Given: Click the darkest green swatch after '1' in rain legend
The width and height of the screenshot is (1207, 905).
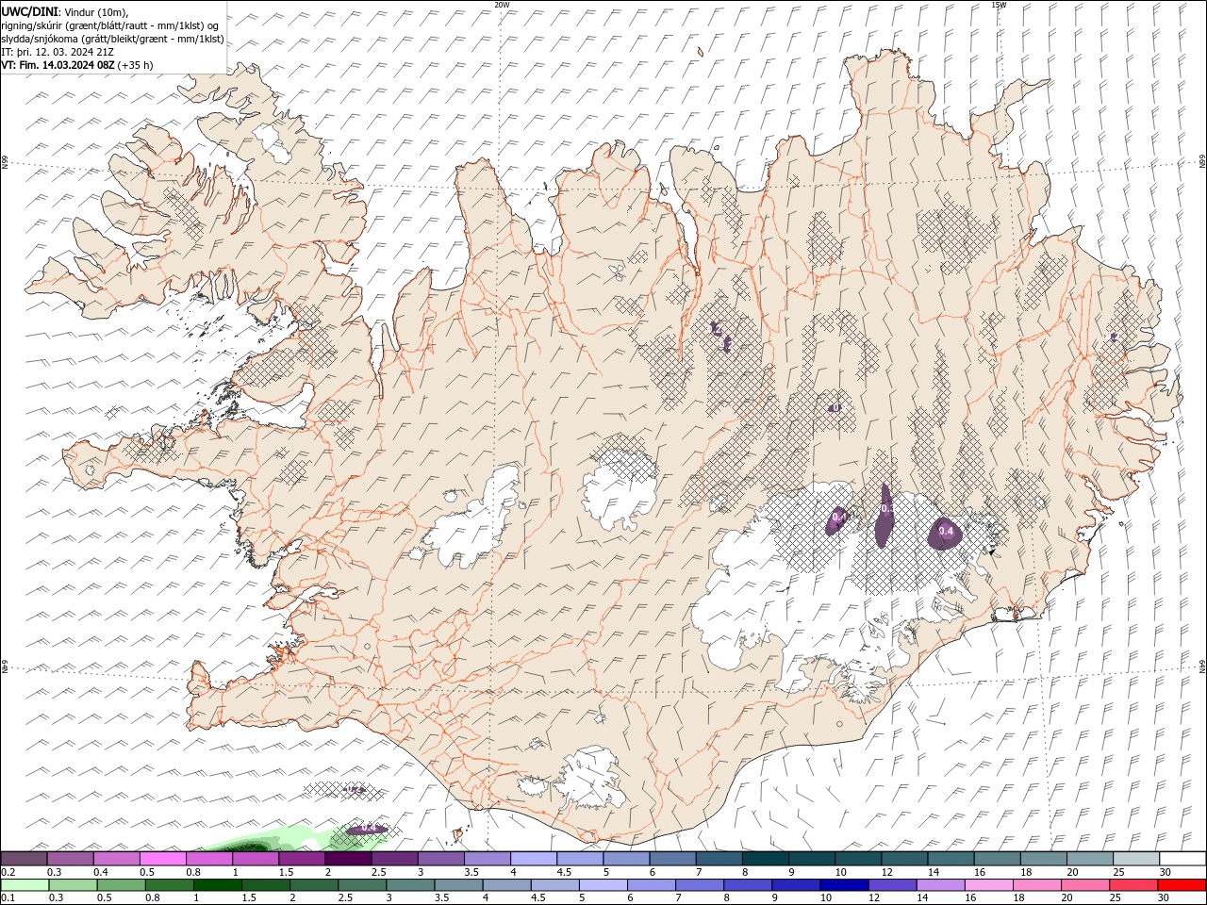Looking at the screenshot, I should tap(217, 885).
